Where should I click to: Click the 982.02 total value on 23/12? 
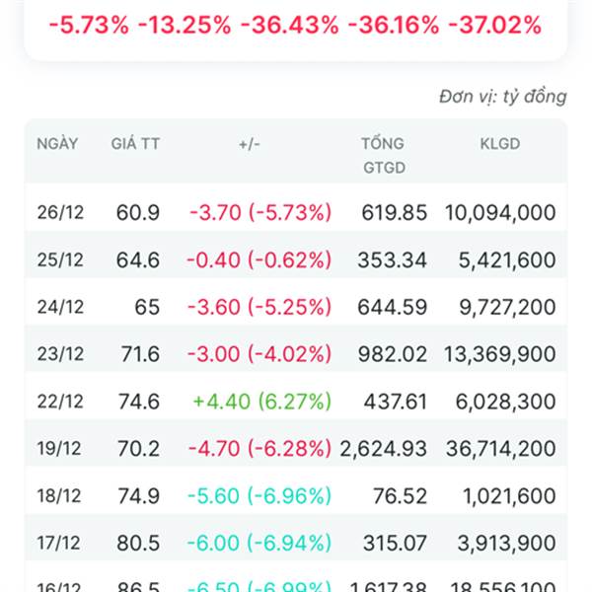[x=393, y=354]
